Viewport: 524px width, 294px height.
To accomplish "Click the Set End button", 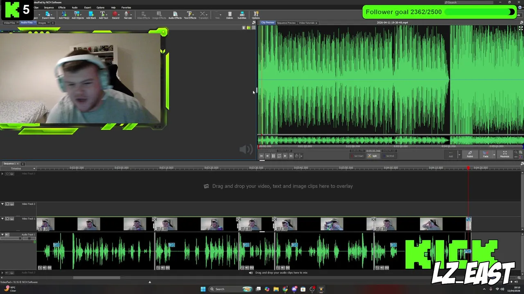I will 389,156.
